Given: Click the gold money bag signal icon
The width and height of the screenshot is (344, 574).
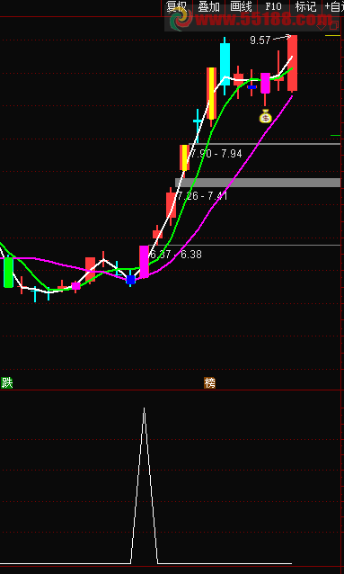Looking at the screenshot, I should [265, 116].
